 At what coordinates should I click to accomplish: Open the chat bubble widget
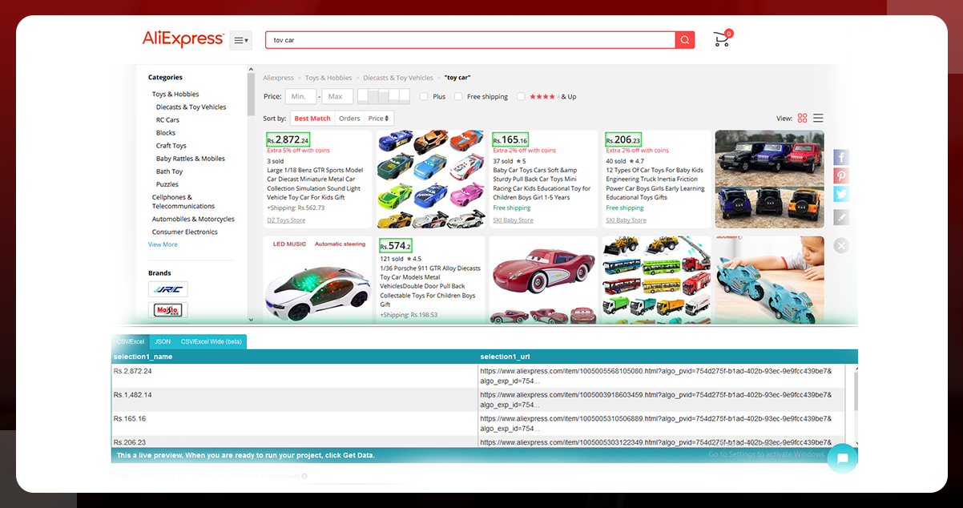click(x=842, y=458)
